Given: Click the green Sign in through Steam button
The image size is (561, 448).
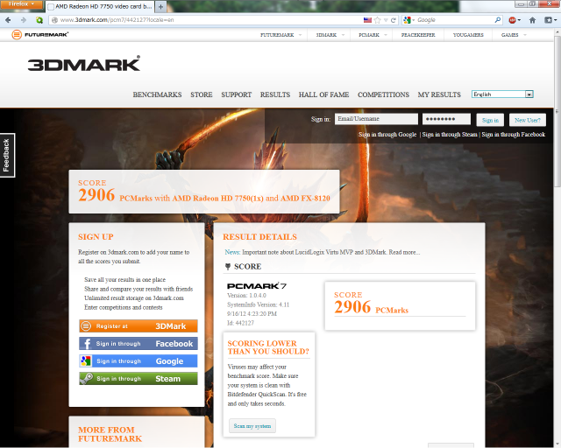Looking at the screenshot, I should click(x=138, y=379).
